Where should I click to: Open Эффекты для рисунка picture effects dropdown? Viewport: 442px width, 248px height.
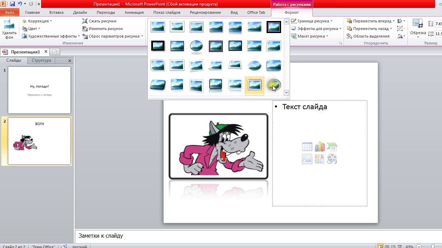tap(316, 29)
